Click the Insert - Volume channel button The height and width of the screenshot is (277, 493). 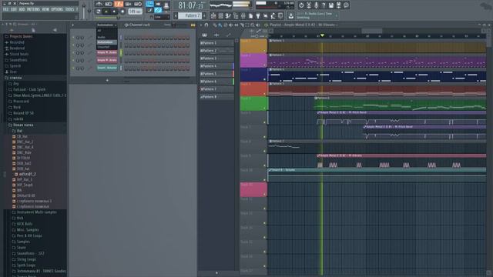click(x=107, y=68)
